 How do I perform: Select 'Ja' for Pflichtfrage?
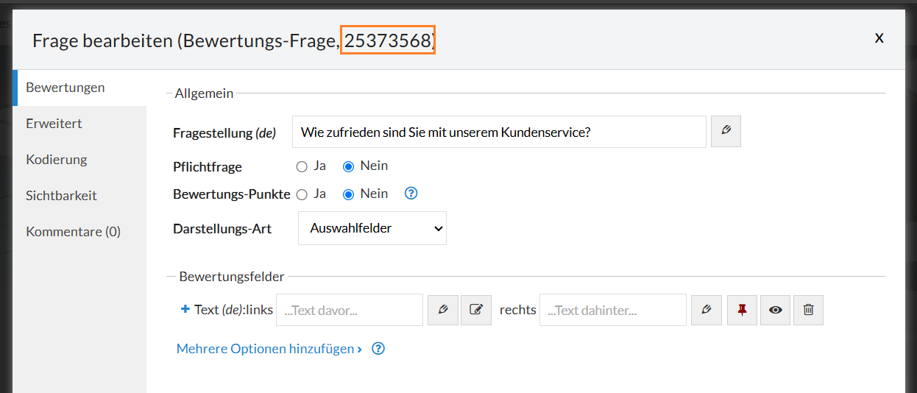302,167
